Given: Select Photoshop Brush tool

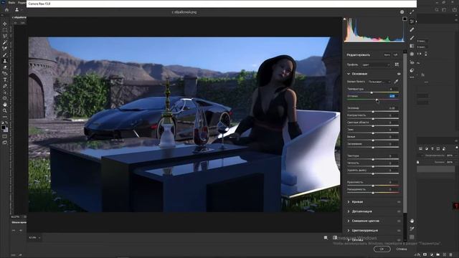Looking at the screenshot, I should pyautogui.click(x=5, y=54).
